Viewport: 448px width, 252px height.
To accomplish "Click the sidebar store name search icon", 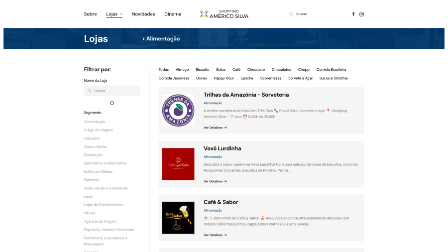I will point(89,91).
